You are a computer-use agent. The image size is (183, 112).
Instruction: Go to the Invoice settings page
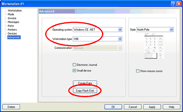pos(12,18)
